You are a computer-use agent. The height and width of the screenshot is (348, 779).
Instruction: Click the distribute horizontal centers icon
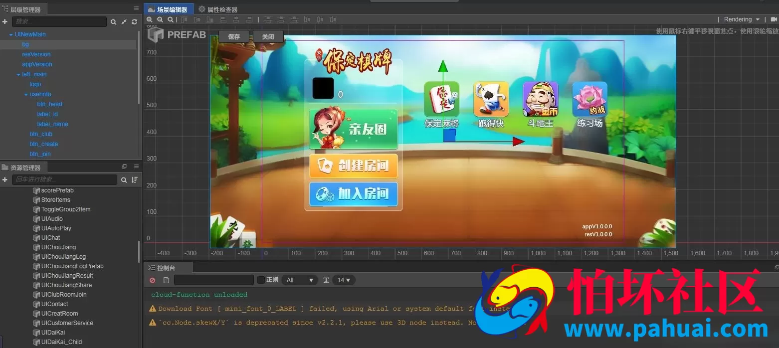(x=320, y=19)
